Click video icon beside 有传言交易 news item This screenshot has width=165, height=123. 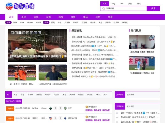(x=117, y=118)
